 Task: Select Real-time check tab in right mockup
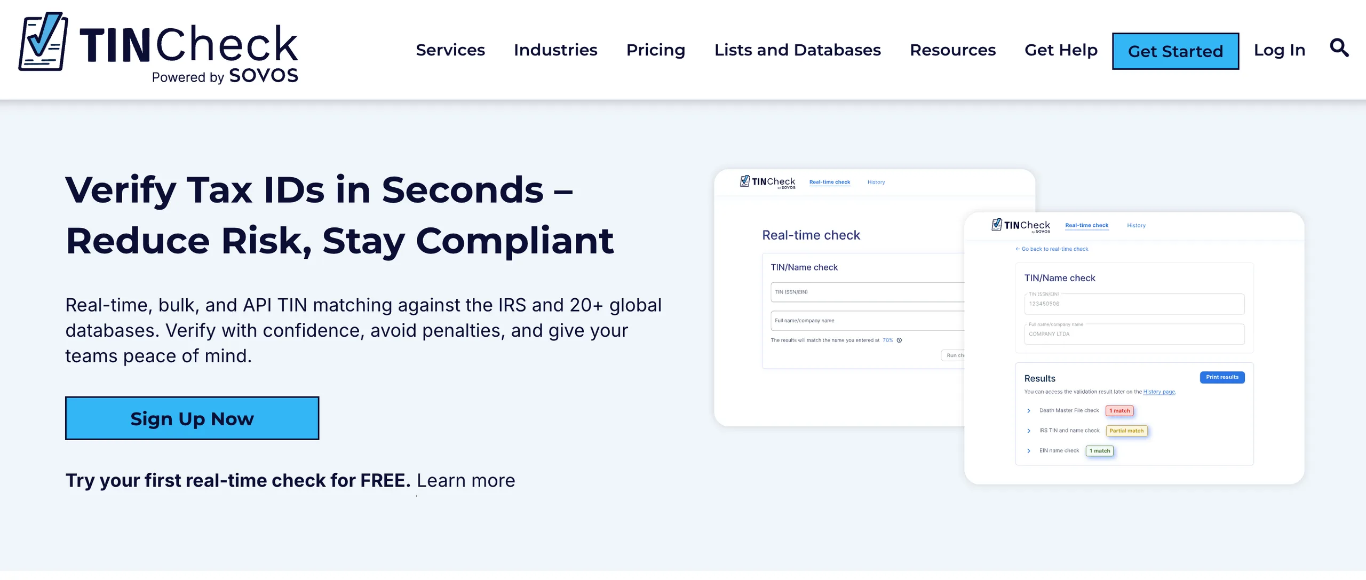pos(1087,225)
